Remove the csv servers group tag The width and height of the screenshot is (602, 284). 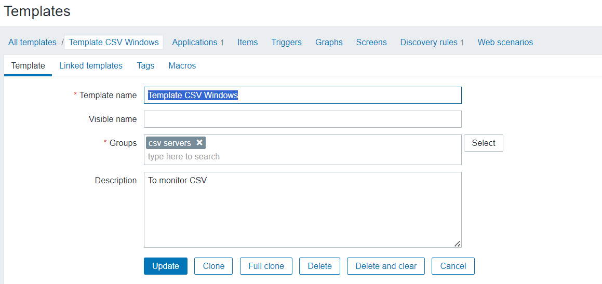[199, 143]
